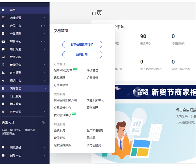Screen dimensions: 196x164
Task: Open 尾款保障服务 link
Action: (x=62, y=145)
